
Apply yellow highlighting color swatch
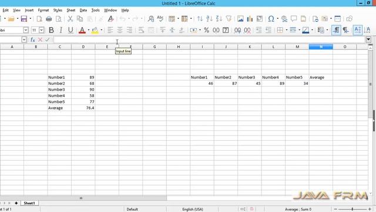[95, 30]
